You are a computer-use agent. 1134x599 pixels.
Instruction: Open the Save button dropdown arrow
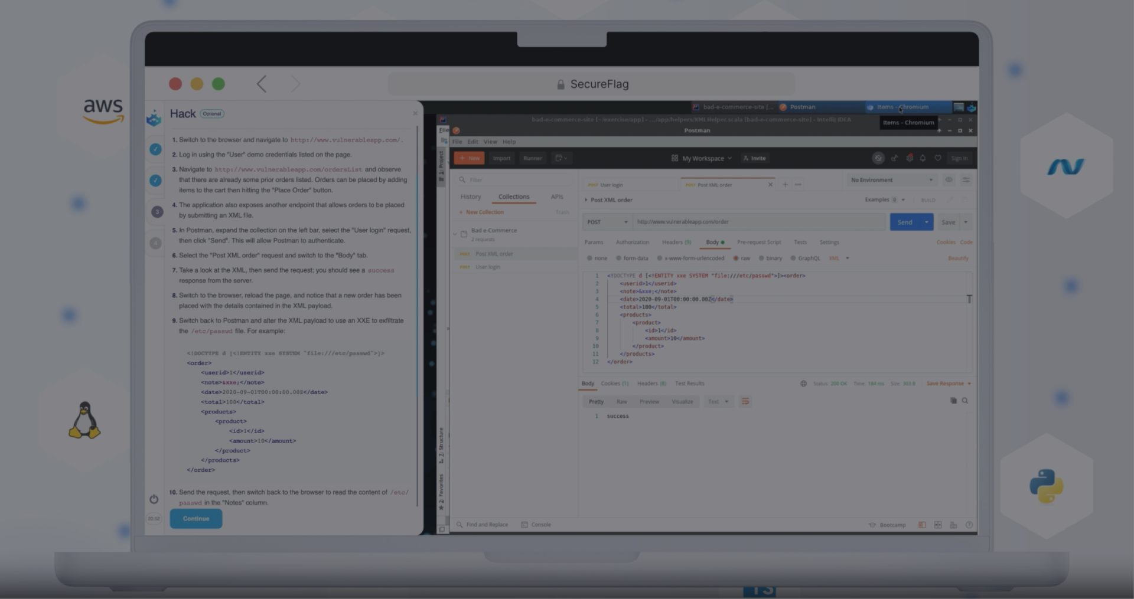pos(966,222)
